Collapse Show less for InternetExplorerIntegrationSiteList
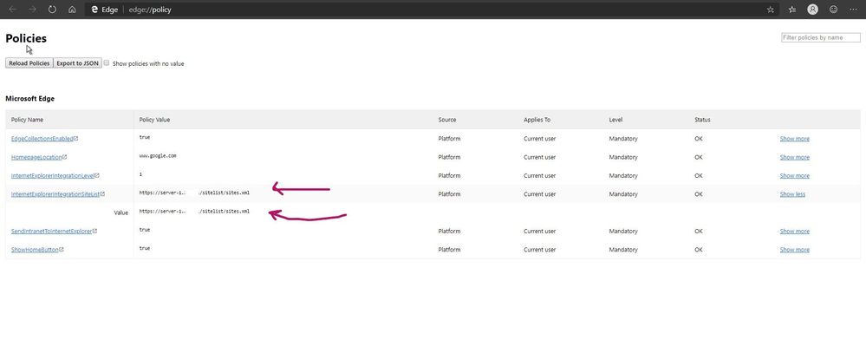This screenshot has width=866, height=340. tap(792, 194)
